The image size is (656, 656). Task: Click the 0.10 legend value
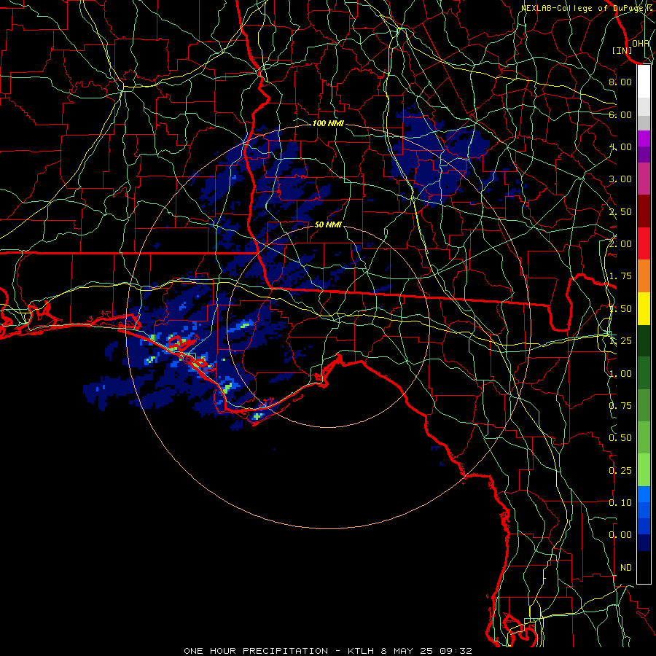click(620, 503)
